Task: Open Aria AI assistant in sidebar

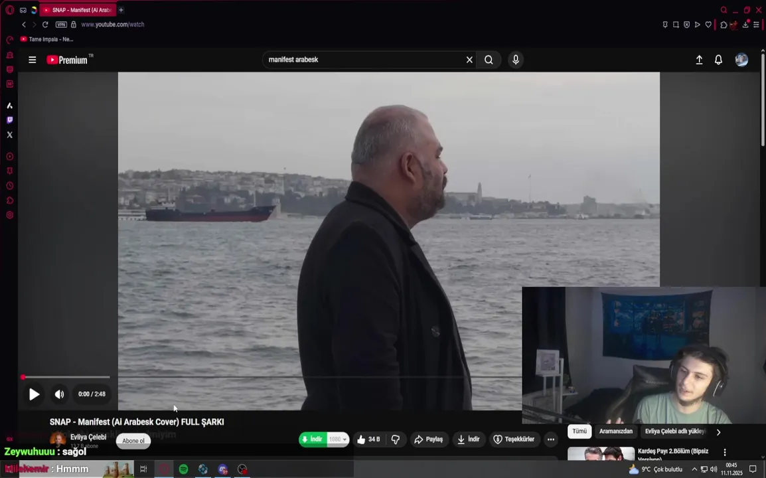Action: point(10,106)
